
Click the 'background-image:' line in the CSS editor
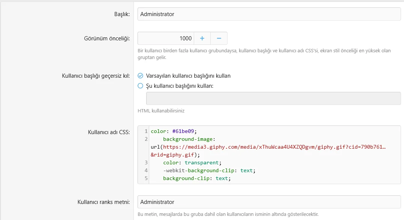(x=189, y=139)
